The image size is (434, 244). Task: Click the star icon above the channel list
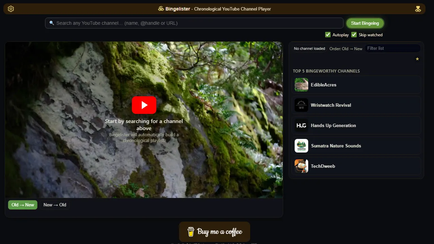point(417,59)
